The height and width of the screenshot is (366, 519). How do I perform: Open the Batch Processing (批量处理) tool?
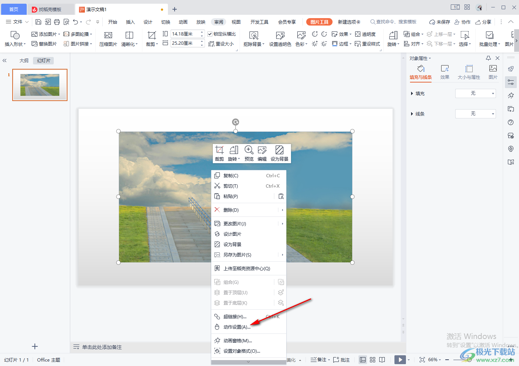click(x=489, y=38)
